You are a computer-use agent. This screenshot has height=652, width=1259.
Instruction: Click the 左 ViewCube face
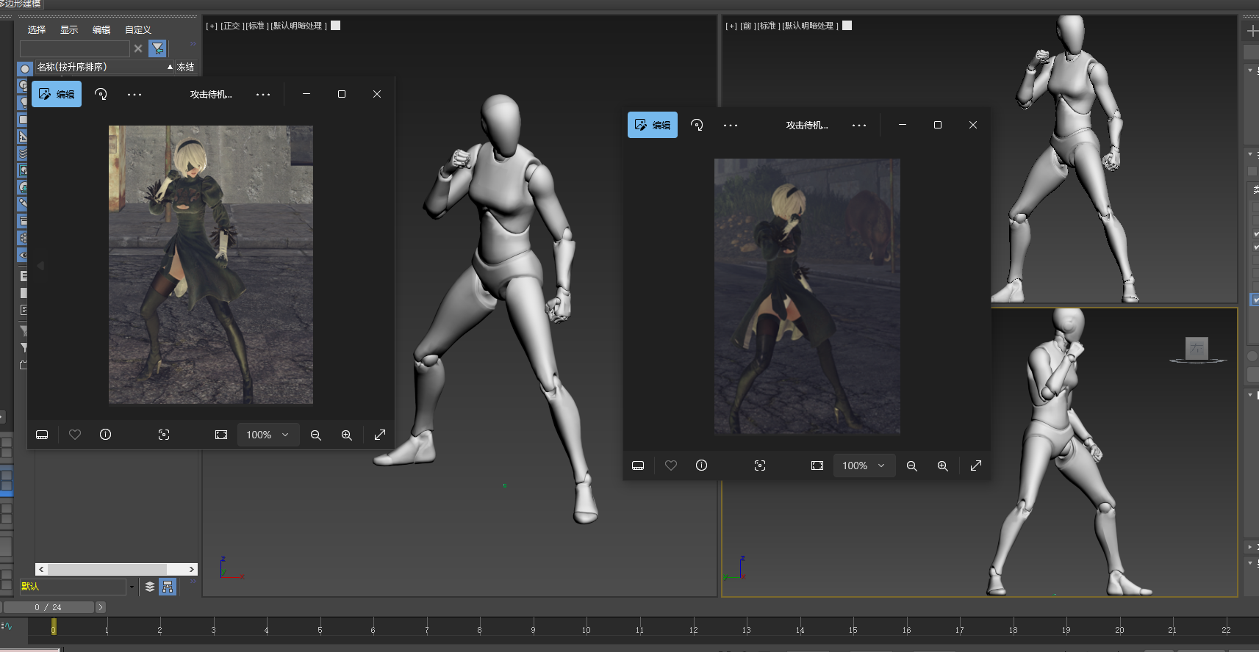coord(1197,348)
